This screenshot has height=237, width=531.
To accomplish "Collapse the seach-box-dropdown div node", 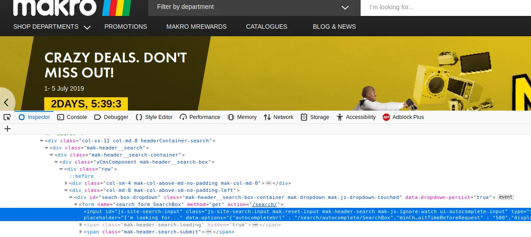I will click(x=71, y=197).
